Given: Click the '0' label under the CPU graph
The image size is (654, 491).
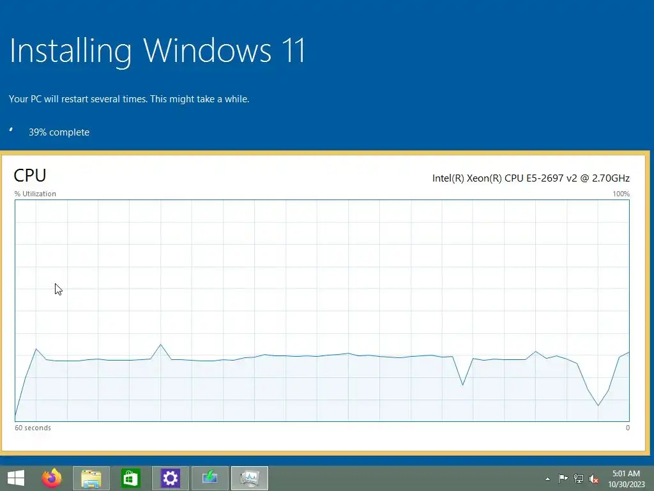Looking at the screenshot, I should 628,428.
